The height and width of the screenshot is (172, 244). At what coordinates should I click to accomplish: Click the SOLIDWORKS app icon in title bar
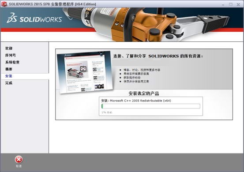4,4
